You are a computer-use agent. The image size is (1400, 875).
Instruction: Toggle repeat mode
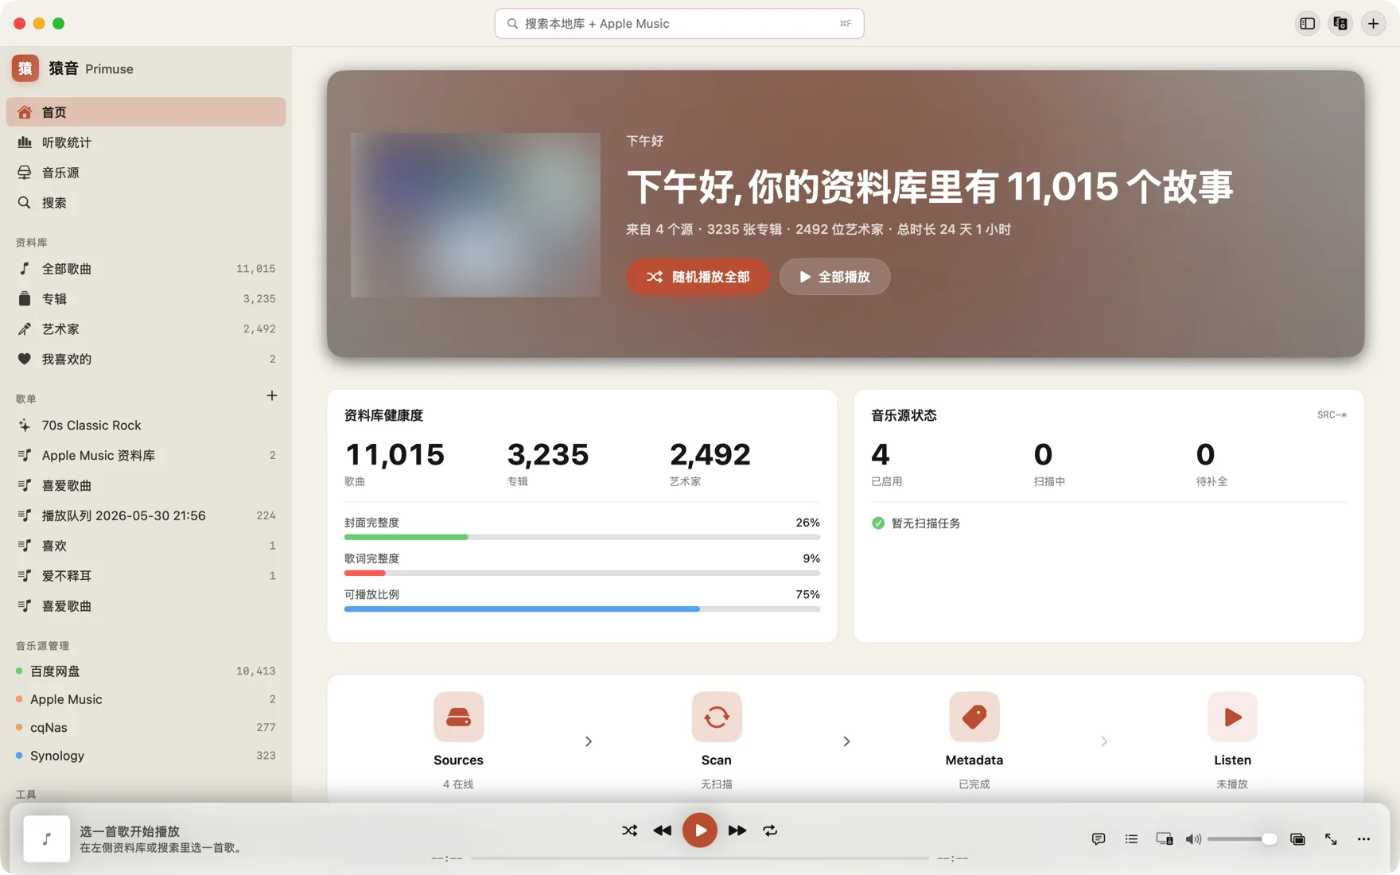tap(770, 830)
